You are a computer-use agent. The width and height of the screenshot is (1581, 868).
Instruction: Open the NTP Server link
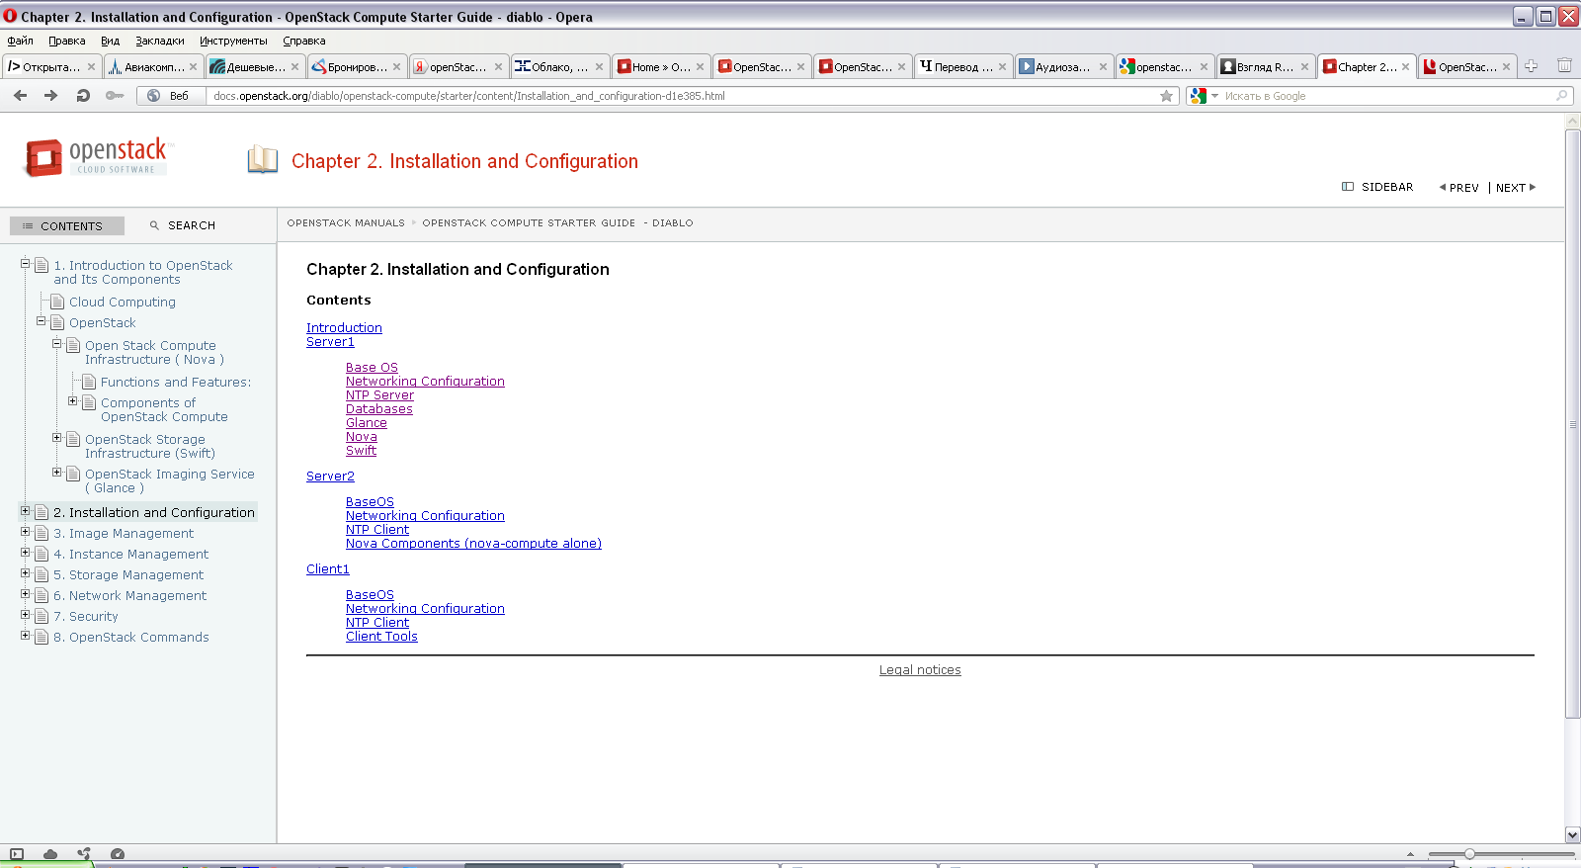(379, 394)
